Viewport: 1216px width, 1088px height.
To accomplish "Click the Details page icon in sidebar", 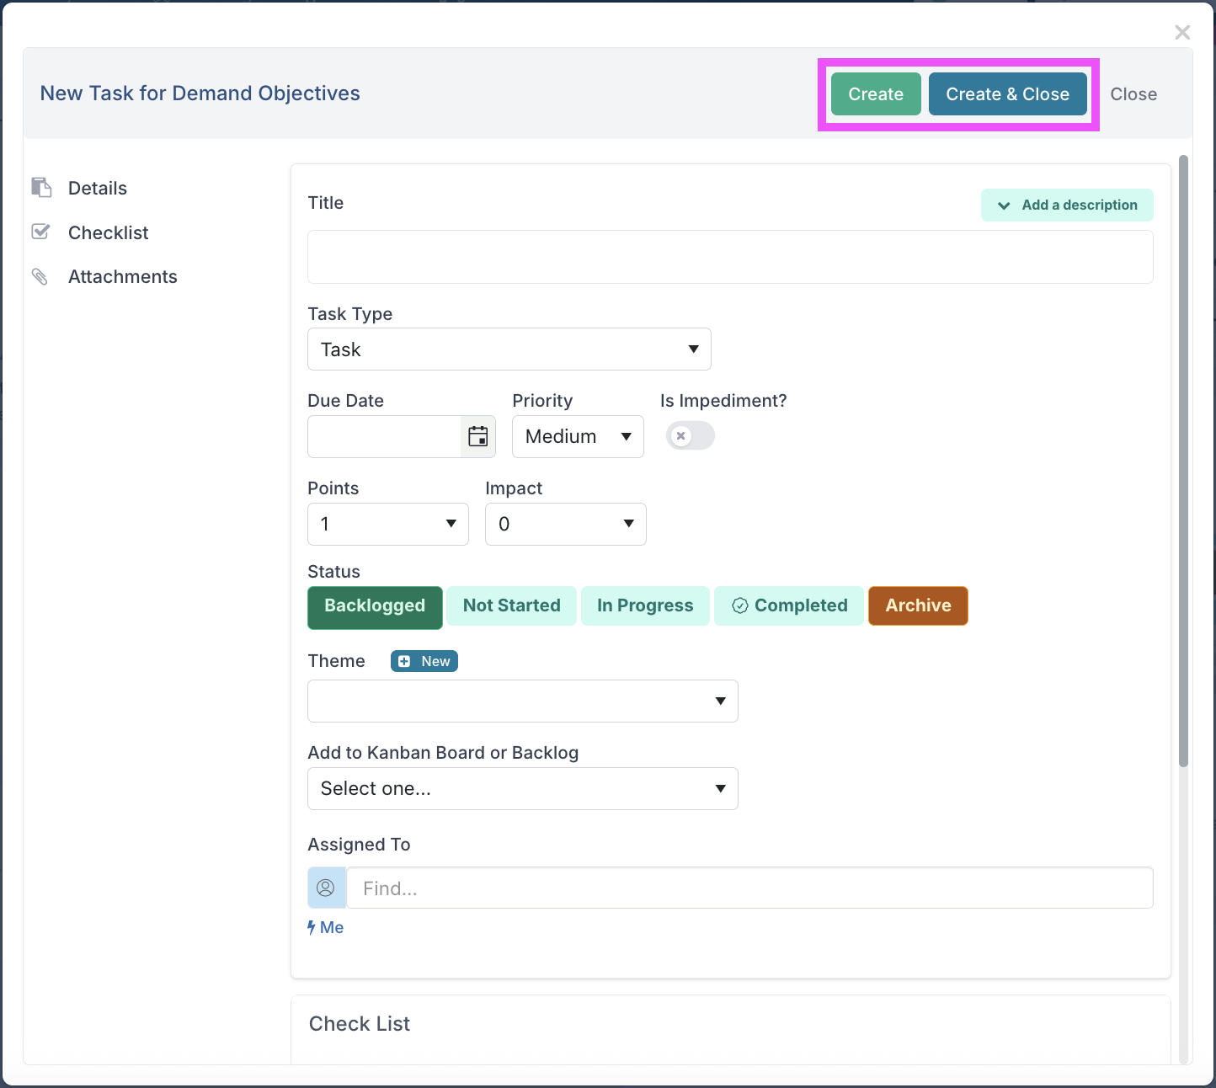I will pyautogui.click(x=41, y=187).
